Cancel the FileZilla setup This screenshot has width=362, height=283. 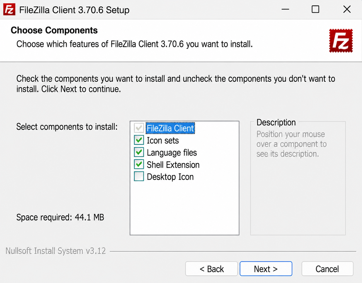point(327,269)
